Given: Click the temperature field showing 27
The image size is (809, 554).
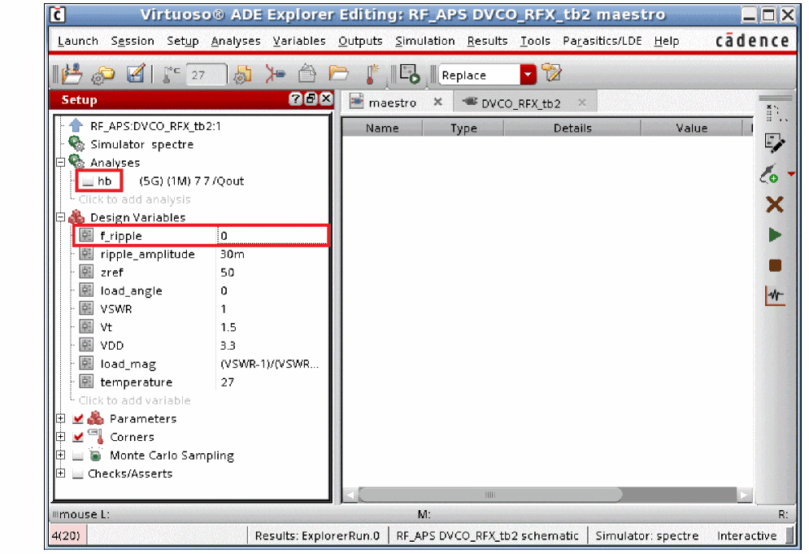Looking at the screenshot, I should coord(206,75).
